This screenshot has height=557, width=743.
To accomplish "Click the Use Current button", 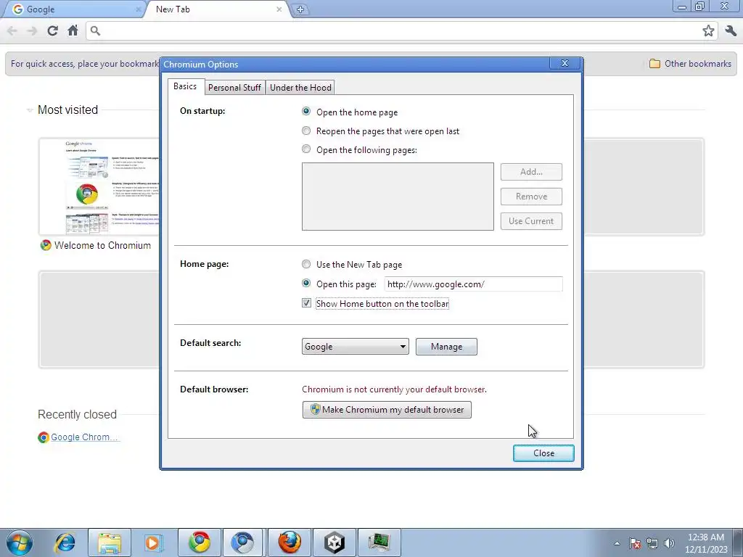I will (531, 221).
